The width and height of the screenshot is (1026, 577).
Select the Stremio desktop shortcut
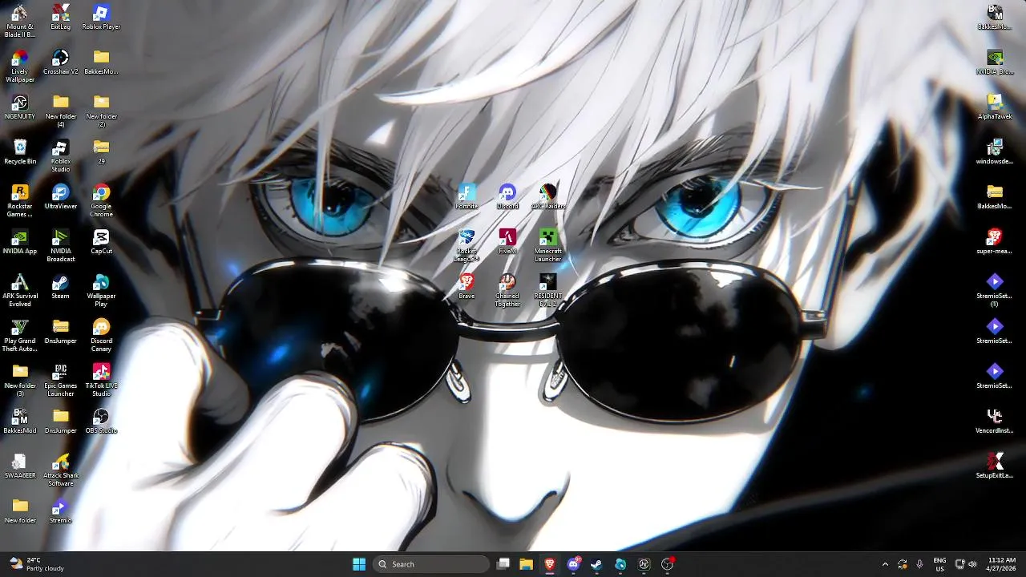click(x=60, y=511)
